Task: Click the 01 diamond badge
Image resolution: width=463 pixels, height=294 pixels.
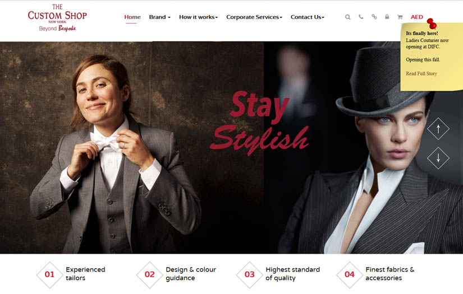Action: [x=49, y=274]
